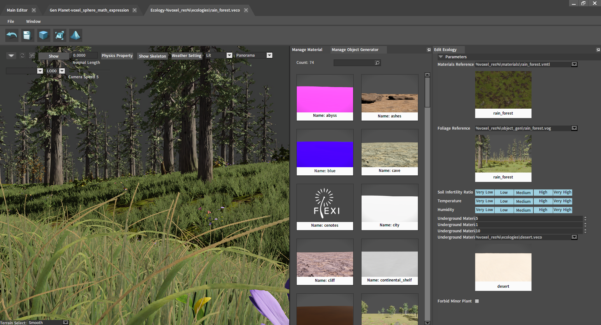Click the screenshot capture toolbar icon
Viewport: 601px width, 325px height.
tap(59, 35)
